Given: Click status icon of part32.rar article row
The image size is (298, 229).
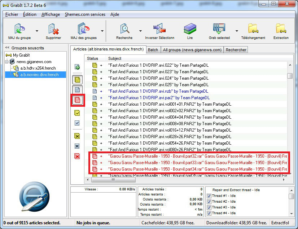Looking at the screenshot, I should [95, 156].
